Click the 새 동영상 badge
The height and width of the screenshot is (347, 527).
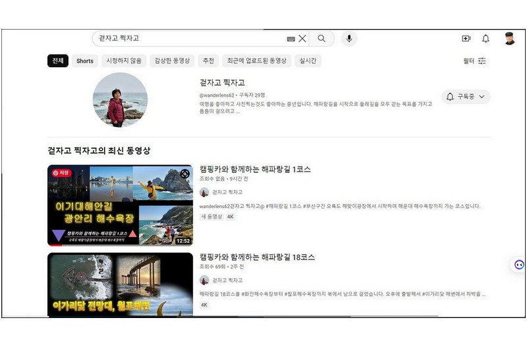[211, 217]
